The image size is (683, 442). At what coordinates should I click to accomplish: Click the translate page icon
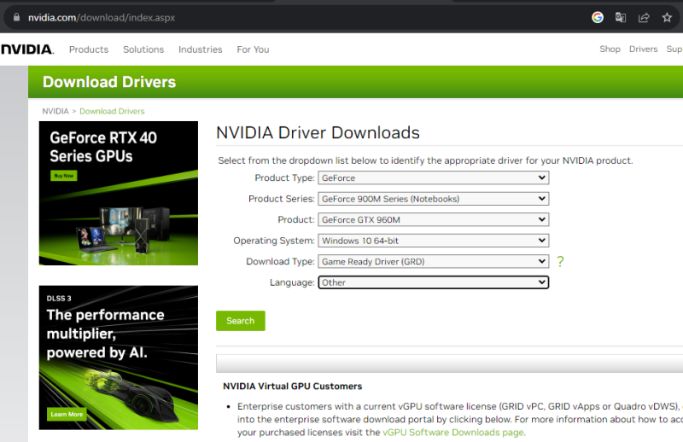point(621,17)
